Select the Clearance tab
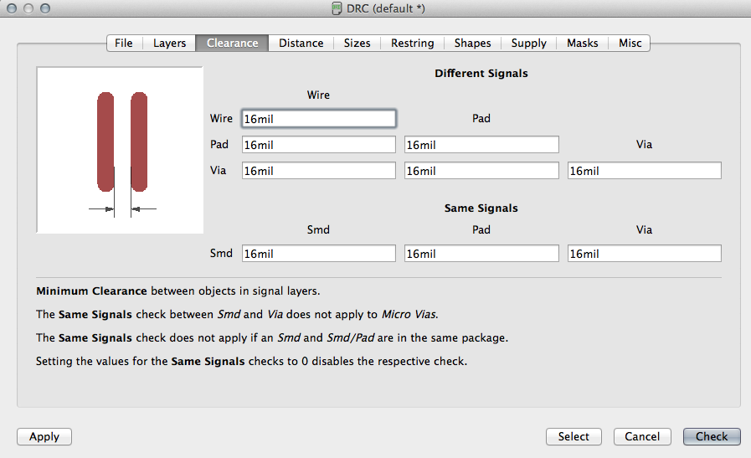The image size is (751, 458). 232,43
